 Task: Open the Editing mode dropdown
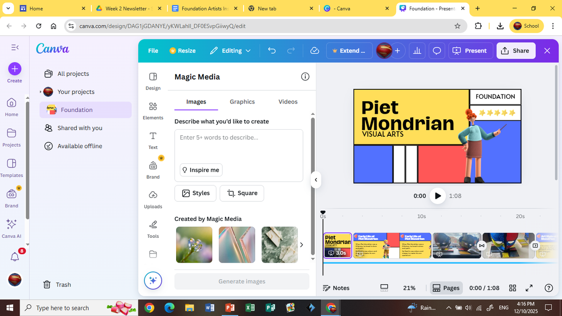coord(230,51)
